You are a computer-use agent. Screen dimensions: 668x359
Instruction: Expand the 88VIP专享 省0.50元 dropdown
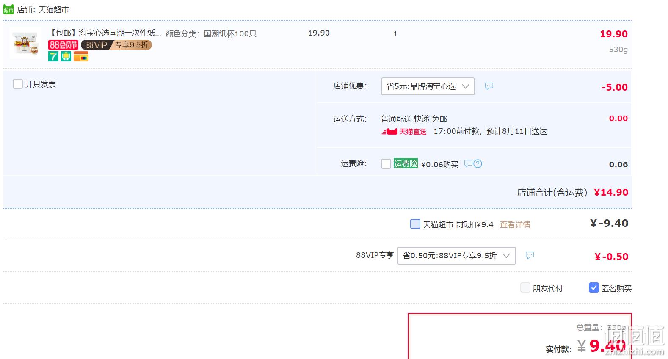point(456,256)
